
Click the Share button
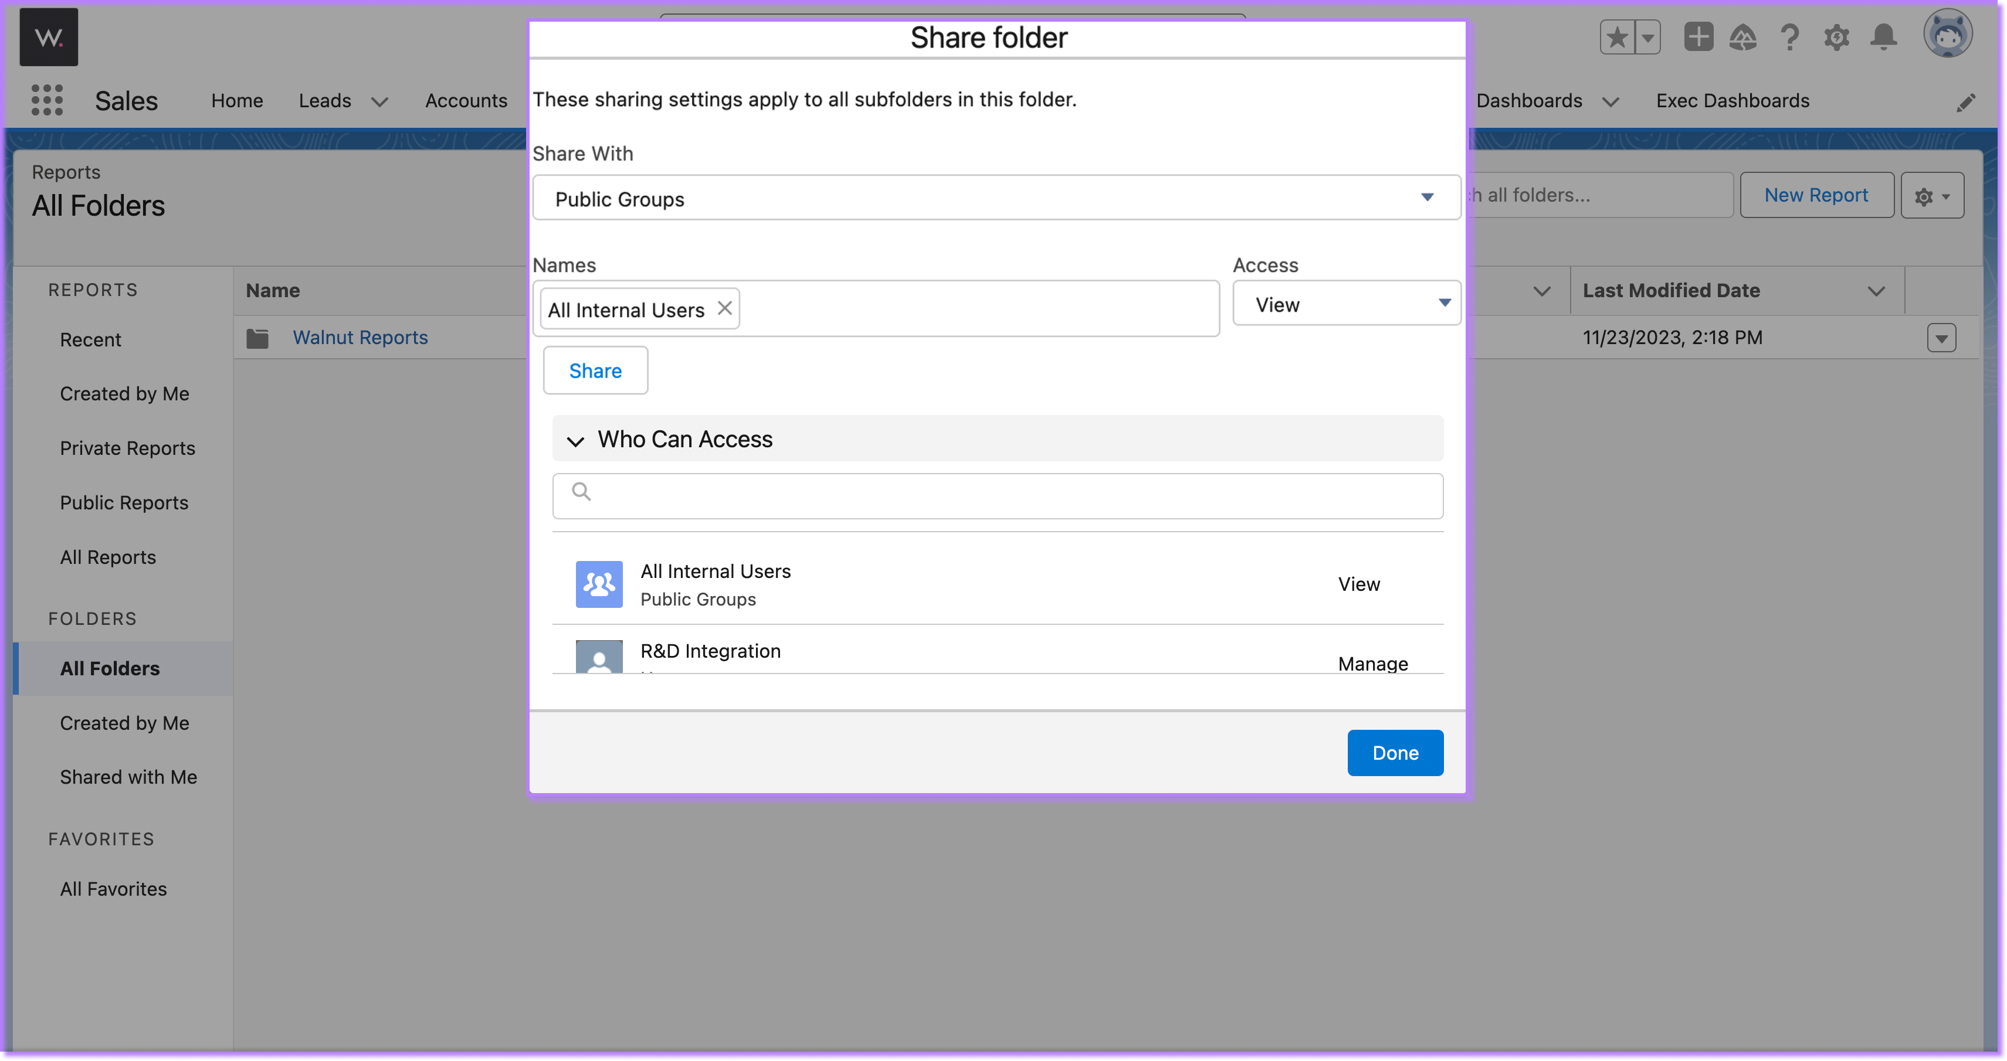[x=595, y=370]
